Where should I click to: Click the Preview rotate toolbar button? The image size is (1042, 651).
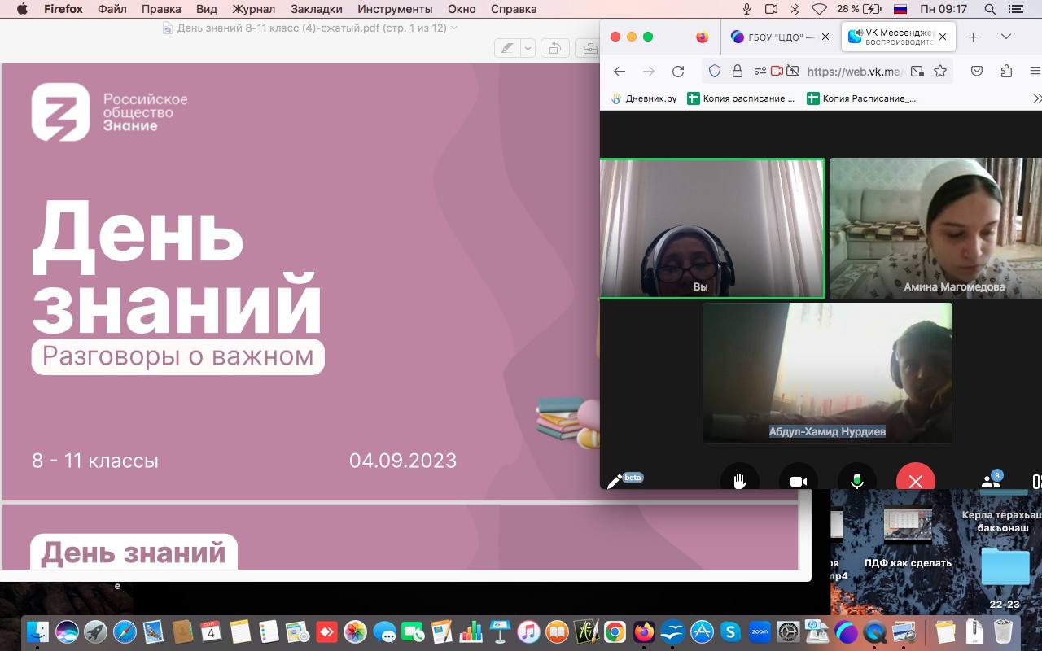pyautogui.click(x=554, y=49)
